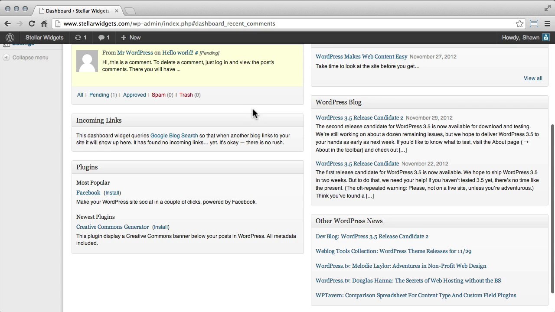The width and height of the screenshot is (555, 312).
Task: Filter comments by All
Action: 80,95
